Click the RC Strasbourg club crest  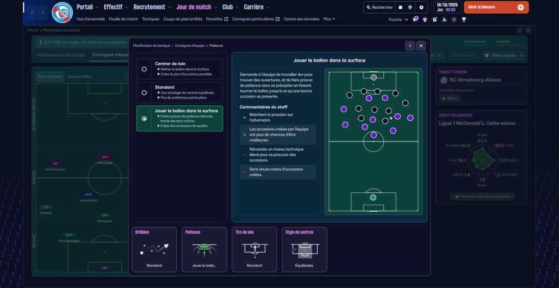coord(62,12)
